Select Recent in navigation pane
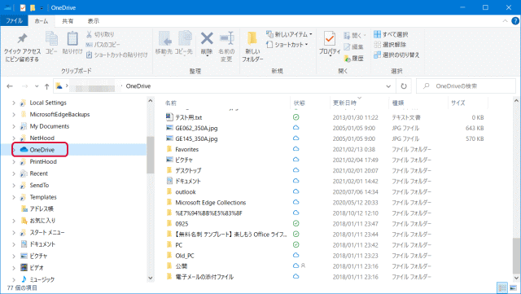 pyautogui.click(x=38, y=173)
